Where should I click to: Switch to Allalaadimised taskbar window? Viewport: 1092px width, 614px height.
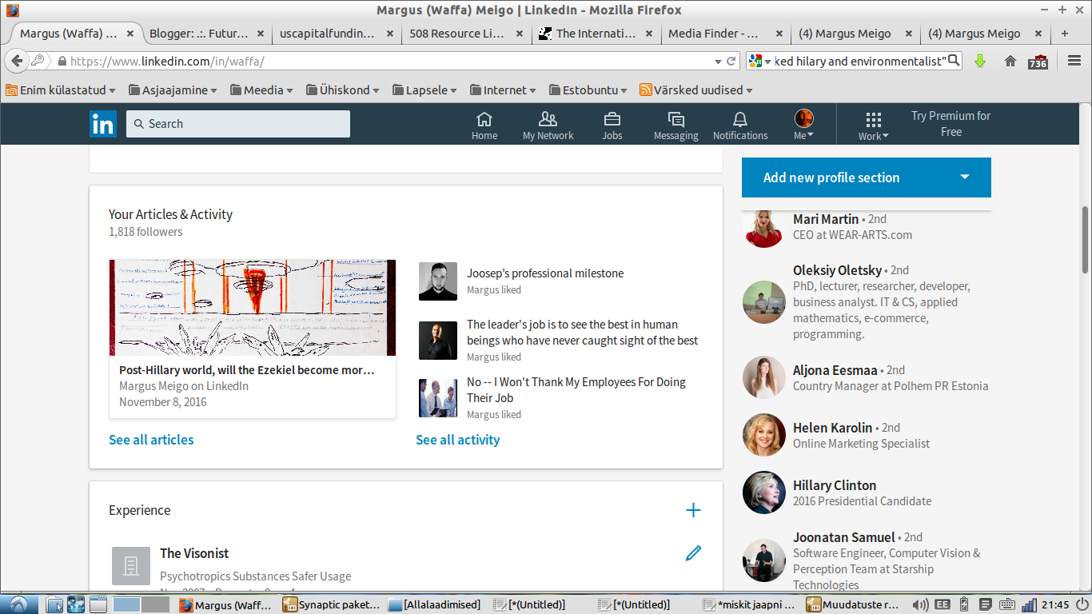click(435, 604)
